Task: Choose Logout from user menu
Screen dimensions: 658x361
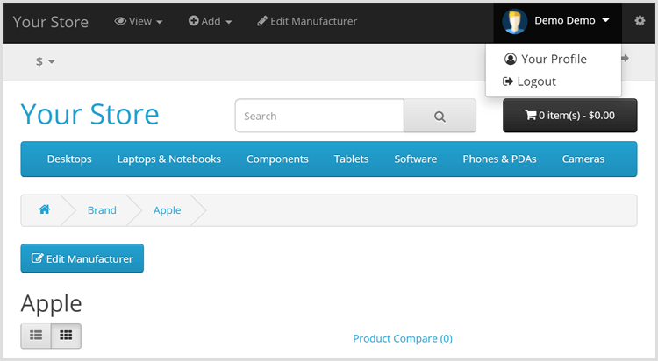Action: point(530,81)
